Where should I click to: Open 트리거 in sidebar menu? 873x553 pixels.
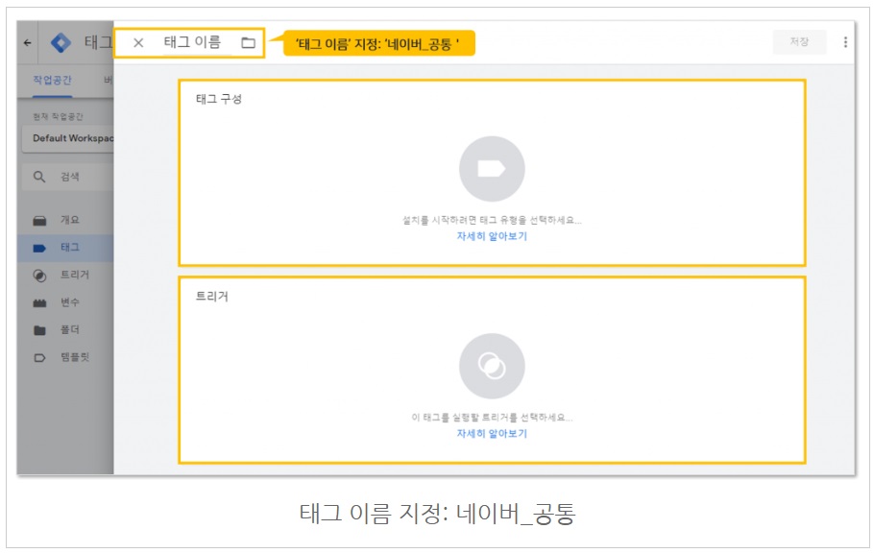tap(75, 275)
